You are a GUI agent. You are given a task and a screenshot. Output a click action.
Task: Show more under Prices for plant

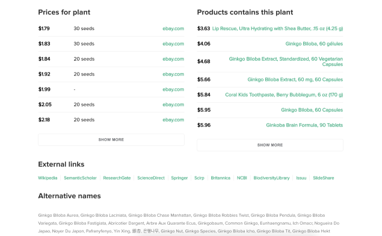pyautogui.click(x=111, y=140)
